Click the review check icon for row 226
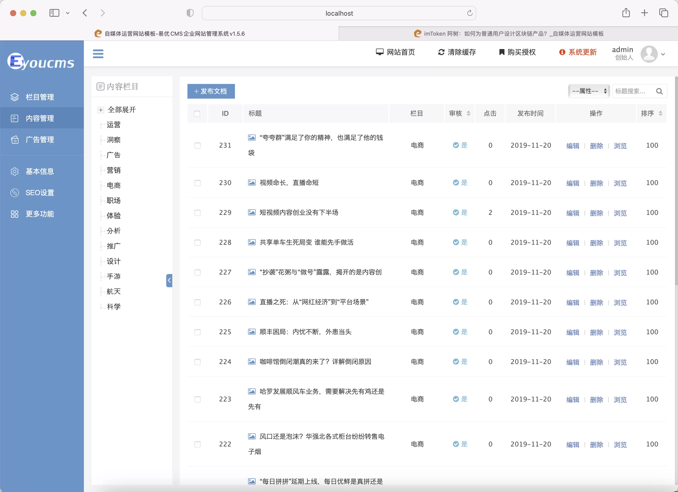The height and width of the screenshot is (492, 678). click(456, 302)
